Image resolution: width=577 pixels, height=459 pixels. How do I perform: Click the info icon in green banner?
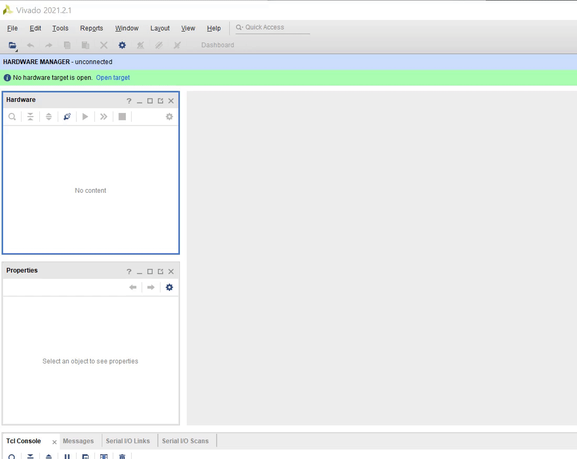(x=7, y=78)
